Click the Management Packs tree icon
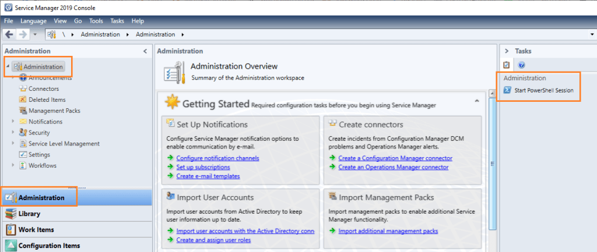597x252 pixels. click(x=23, y=111)
